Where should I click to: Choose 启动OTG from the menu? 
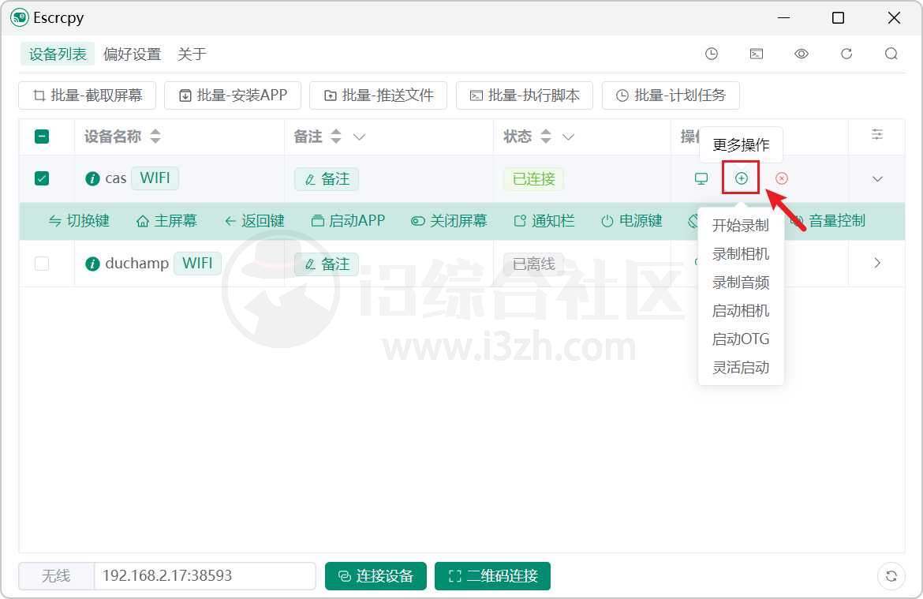coord(741,339)
